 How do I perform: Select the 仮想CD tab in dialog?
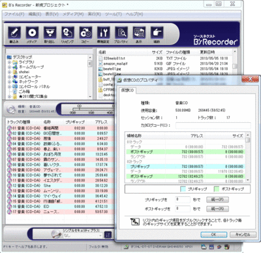point(127,90)
